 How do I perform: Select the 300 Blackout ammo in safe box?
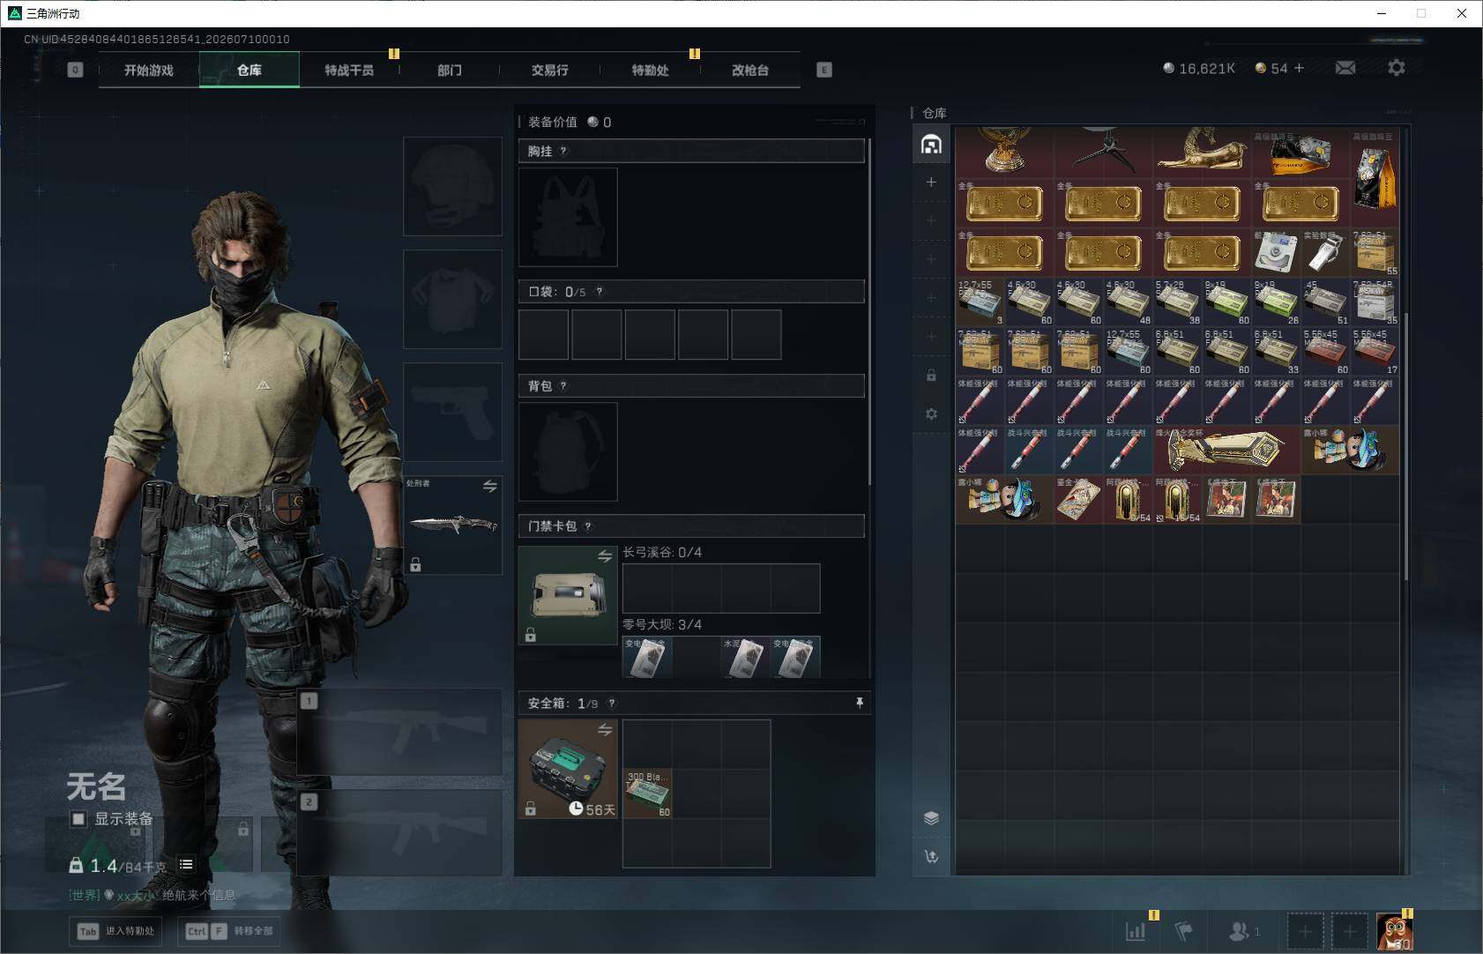648,794
